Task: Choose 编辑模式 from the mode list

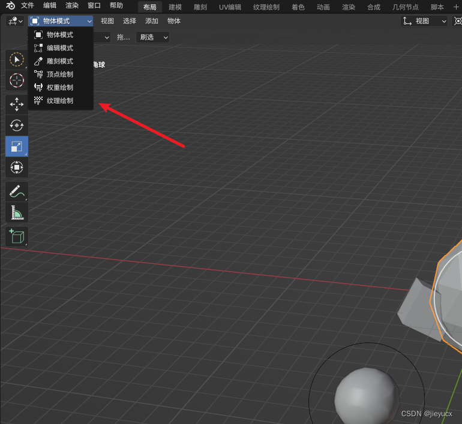Action: (61, 48)
